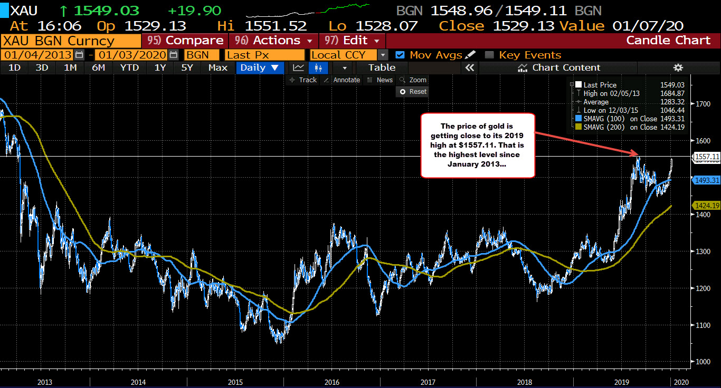Show News overlay on chart
The image size is (721, 388).
[x=380, y=80]
